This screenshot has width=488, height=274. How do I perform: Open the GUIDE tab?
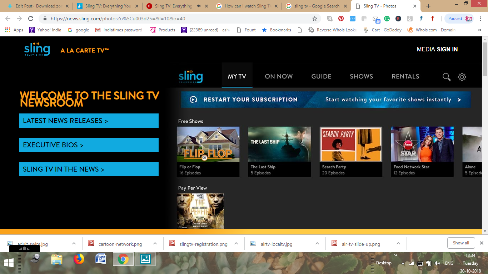pyautogui.click(x=321, y=76)
